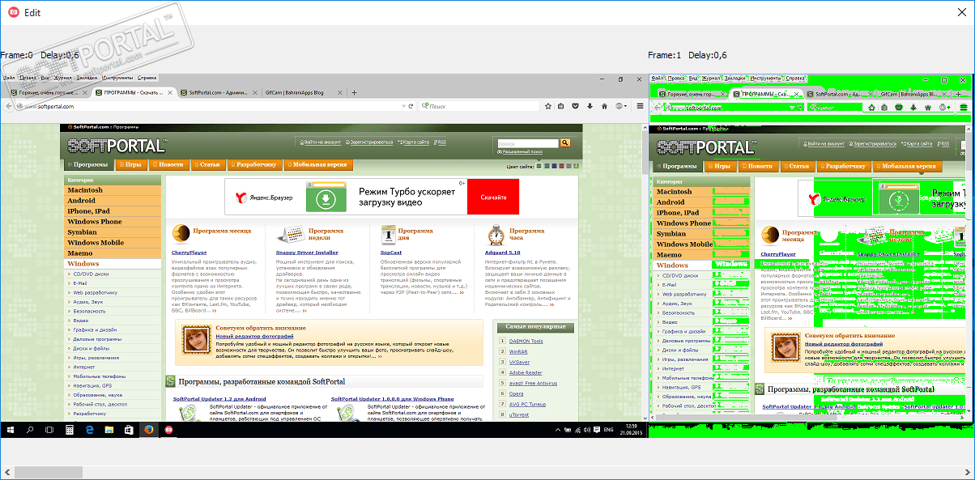Click Frame 0's 'Программа дня' calendar icon

coord(387,235)
